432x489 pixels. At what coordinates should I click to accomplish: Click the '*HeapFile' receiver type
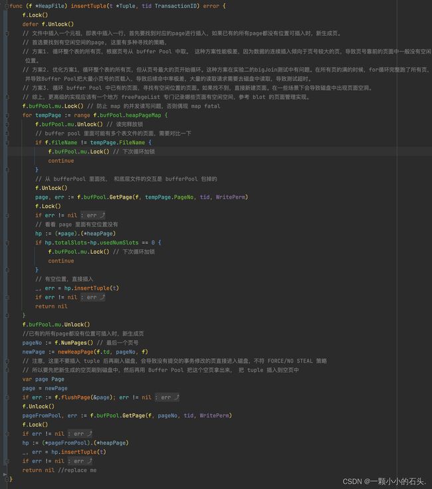point(51,6)
